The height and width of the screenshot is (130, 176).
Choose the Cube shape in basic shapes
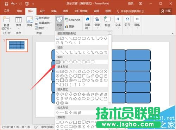[x=57, y=80]
